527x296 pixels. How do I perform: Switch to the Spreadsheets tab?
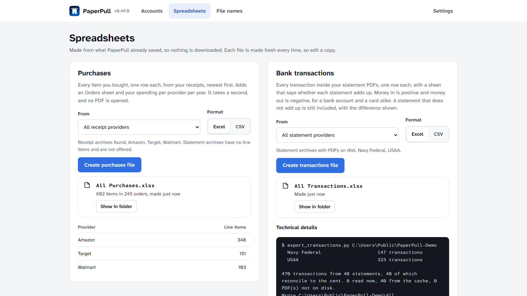[x=189, y=11]
